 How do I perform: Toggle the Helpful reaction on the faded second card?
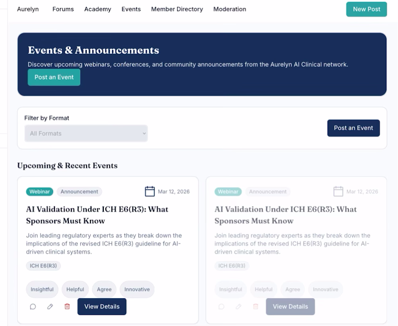[x=263, y=289]
